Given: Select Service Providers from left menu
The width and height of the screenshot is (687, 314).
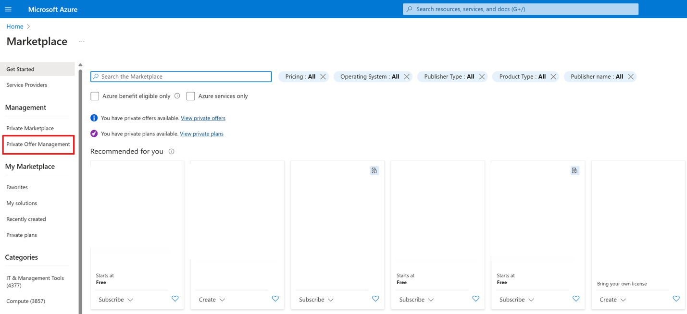Looking at the screenshot, I should 27,85.
